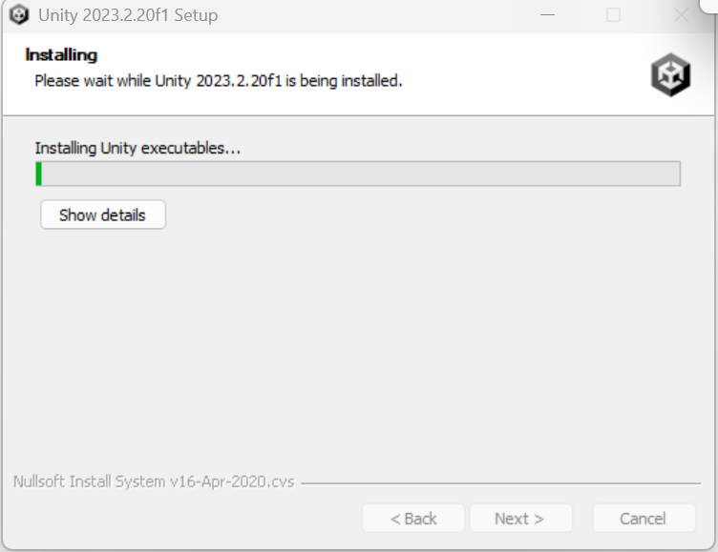Click the green installation progress bar
Image resolution: width=718 pixels, height=552 pixels.
(x=358, y=174)
